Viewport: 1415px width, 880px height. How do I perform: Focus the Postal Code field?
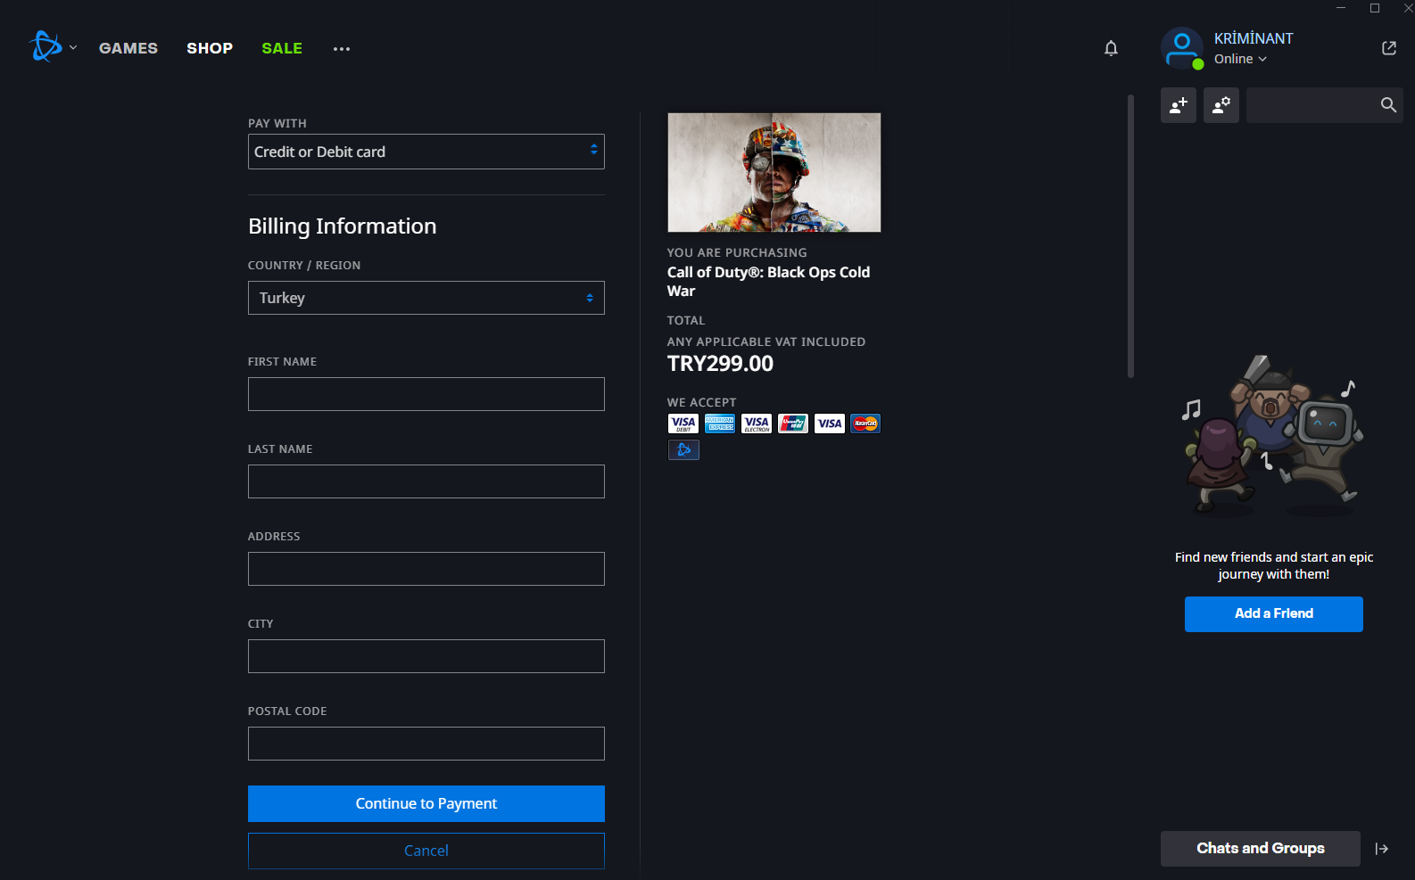click(x=426, y=744)
